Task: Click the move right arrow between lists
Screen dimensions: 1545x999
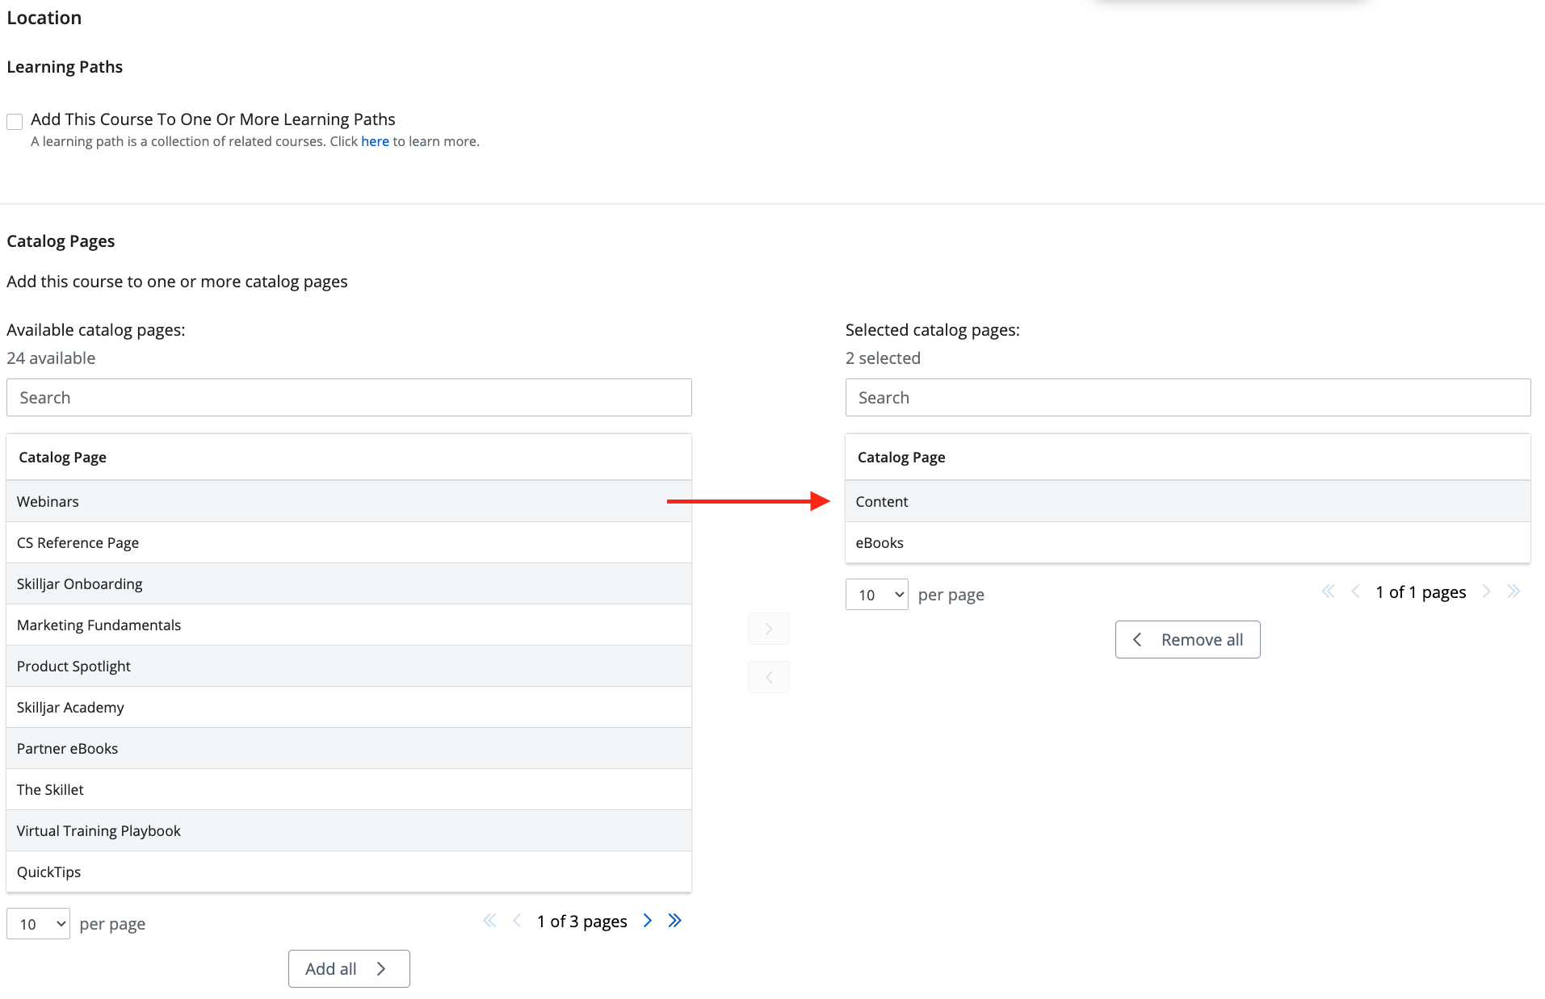Action: click(x=768, y=629)
